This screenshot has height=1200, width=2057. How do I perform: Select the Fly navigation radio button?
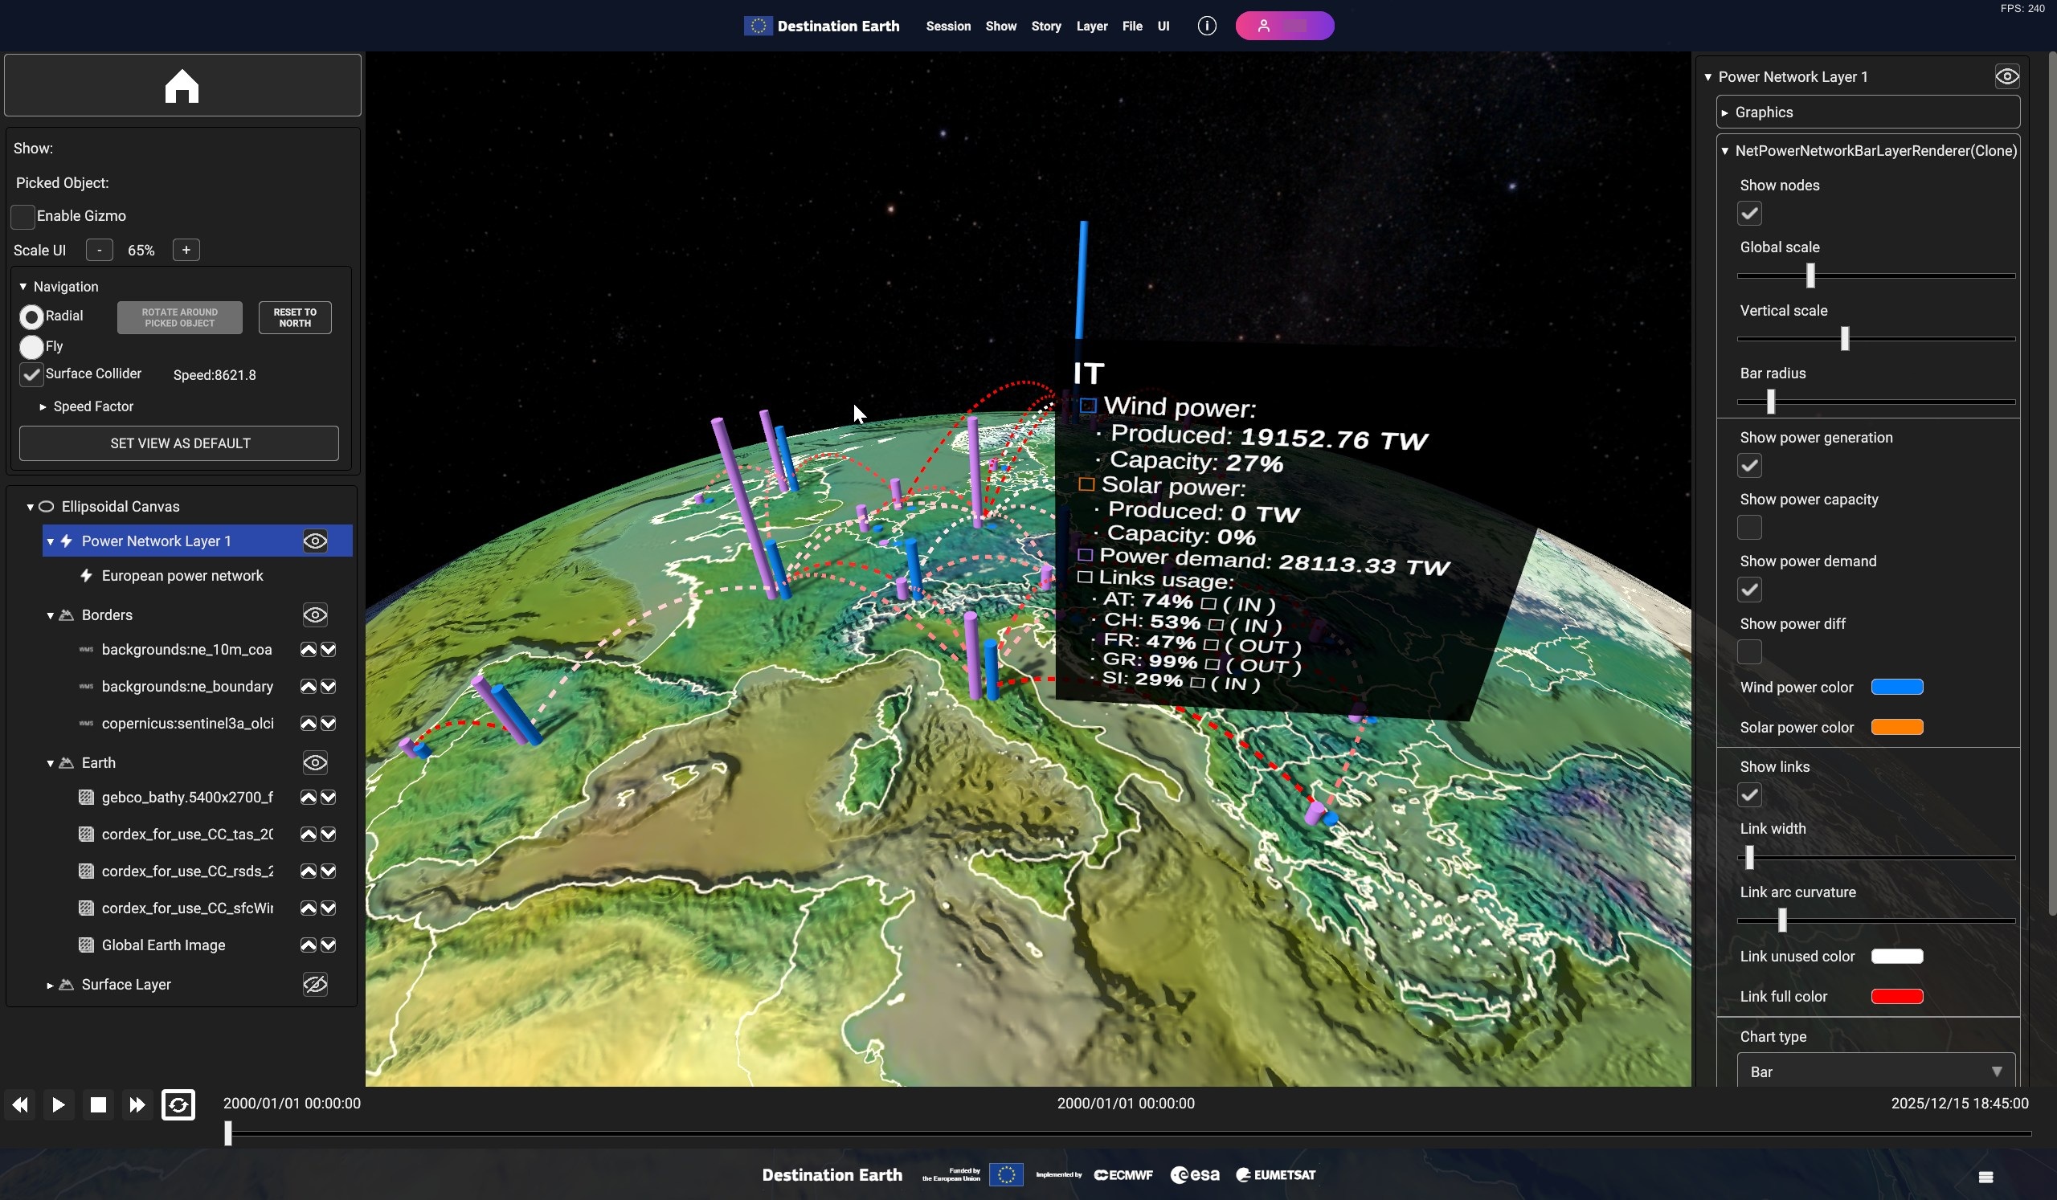click(x=32, y=347)
